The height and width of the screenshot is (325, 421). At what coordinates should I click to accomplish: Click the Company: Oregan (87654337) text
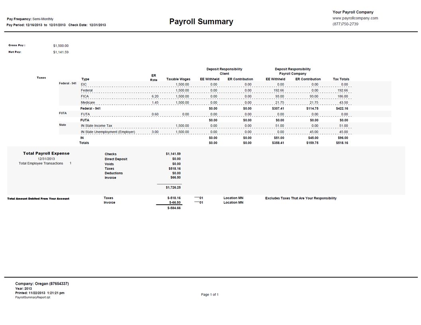(42, 284)
